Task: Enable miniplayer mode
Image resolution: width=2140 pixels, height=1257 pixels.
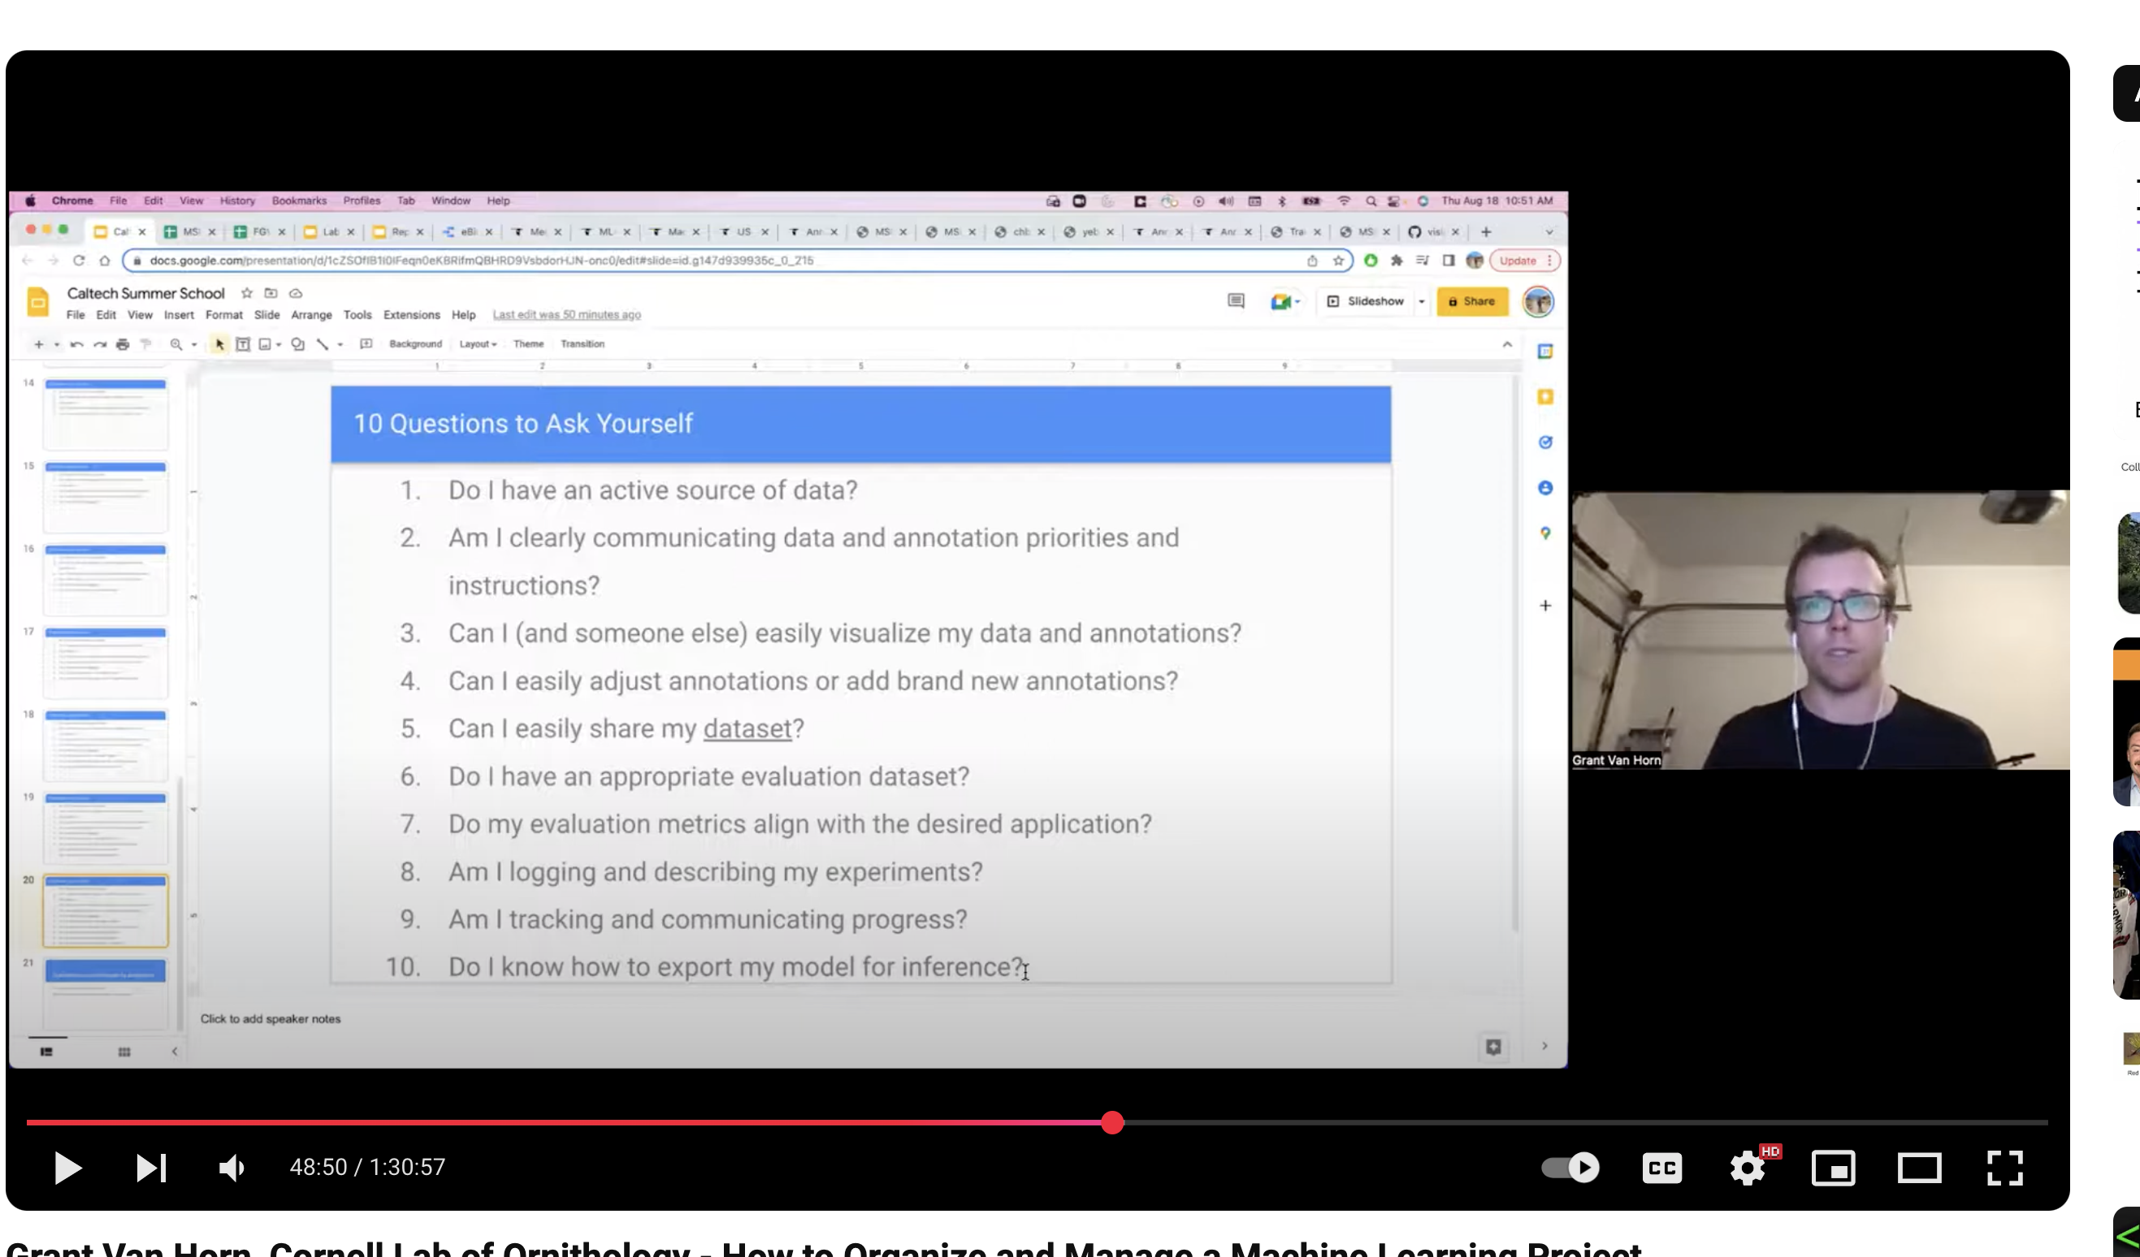Action: click(x=1834, y=1168)
